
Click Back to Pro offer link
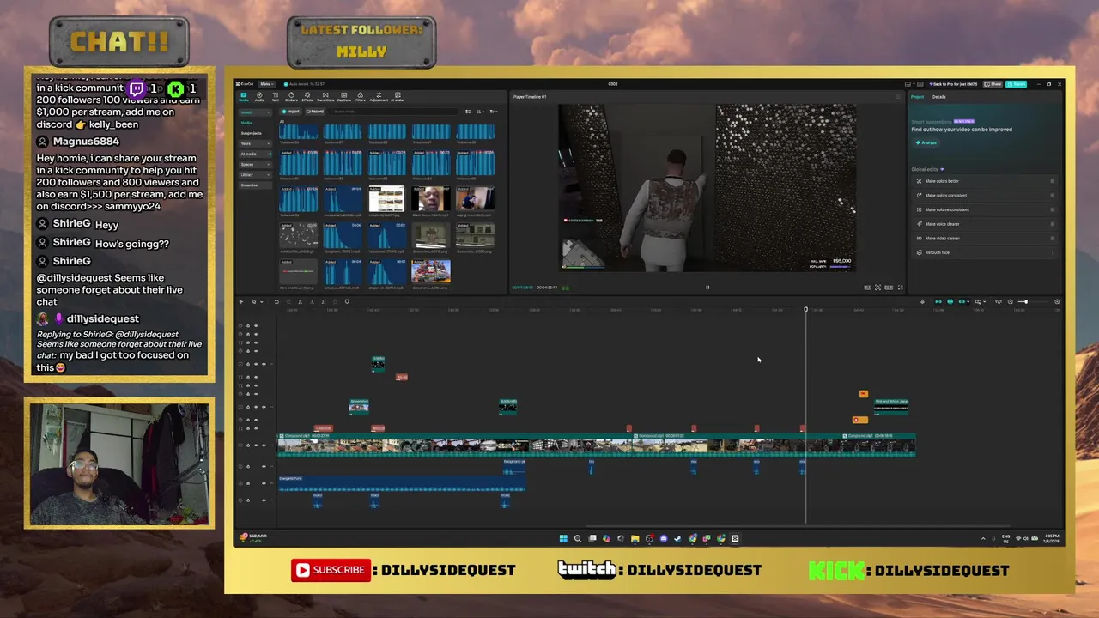click(953, 84)
